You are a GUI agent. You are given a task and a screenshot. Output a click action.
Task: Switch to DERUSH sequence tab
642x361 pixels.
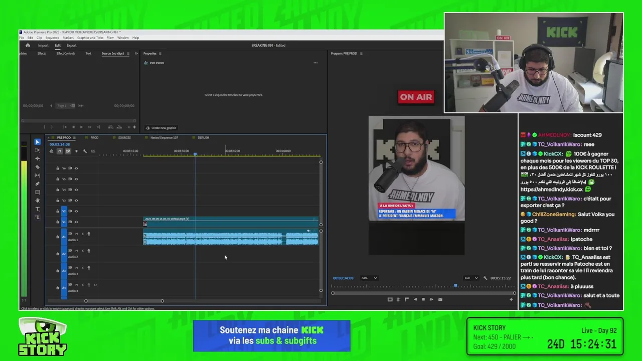(203, 137)
